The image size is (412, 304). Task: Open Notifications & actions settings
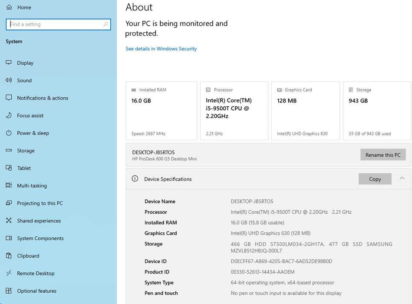click(42, 98)
